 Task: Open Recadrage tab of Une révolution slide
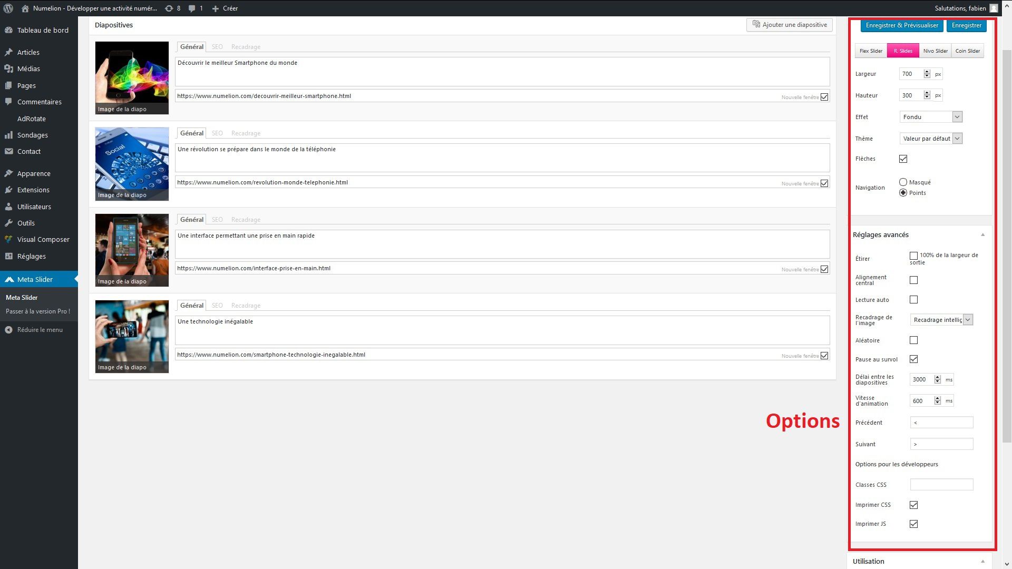click(246, 133)
